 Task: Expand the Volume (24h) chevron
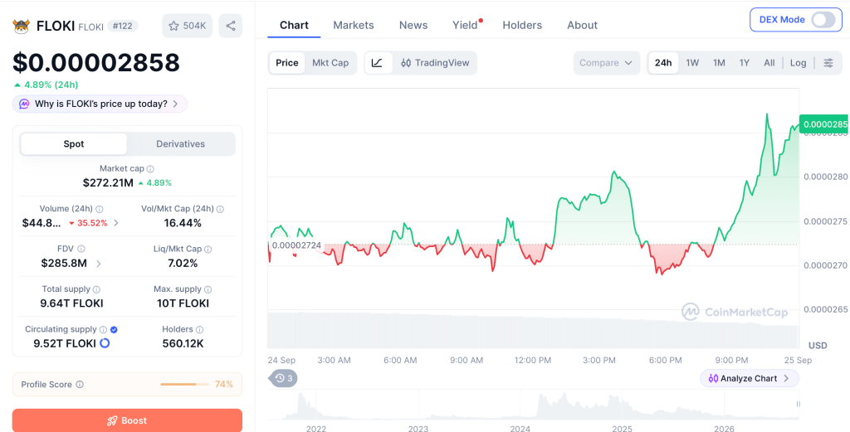pos(116,223)
